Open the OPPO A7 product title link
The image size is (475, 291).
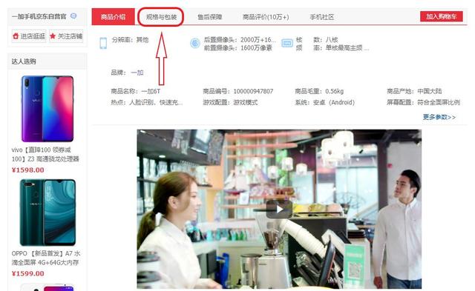pos(46,258)
